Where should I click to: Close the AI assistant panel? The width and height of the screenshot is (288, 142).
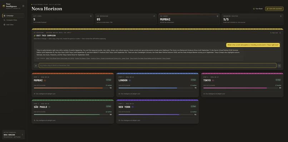coord(280,33)
